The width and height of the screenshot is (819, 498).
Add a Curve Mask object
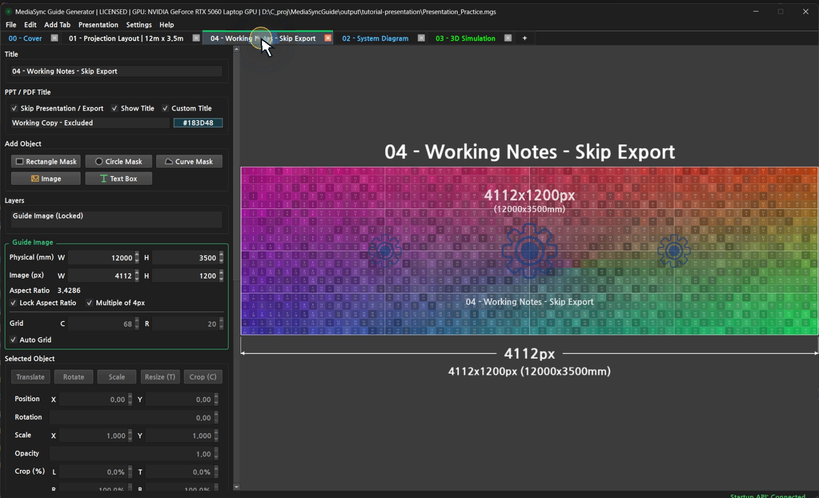(x=189, y=161)
